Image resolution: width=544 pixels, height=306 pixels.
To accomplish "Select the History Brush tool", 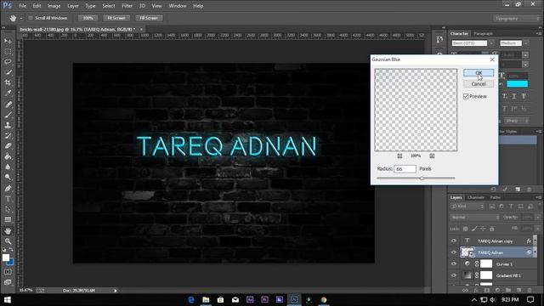I will point(8,136).
